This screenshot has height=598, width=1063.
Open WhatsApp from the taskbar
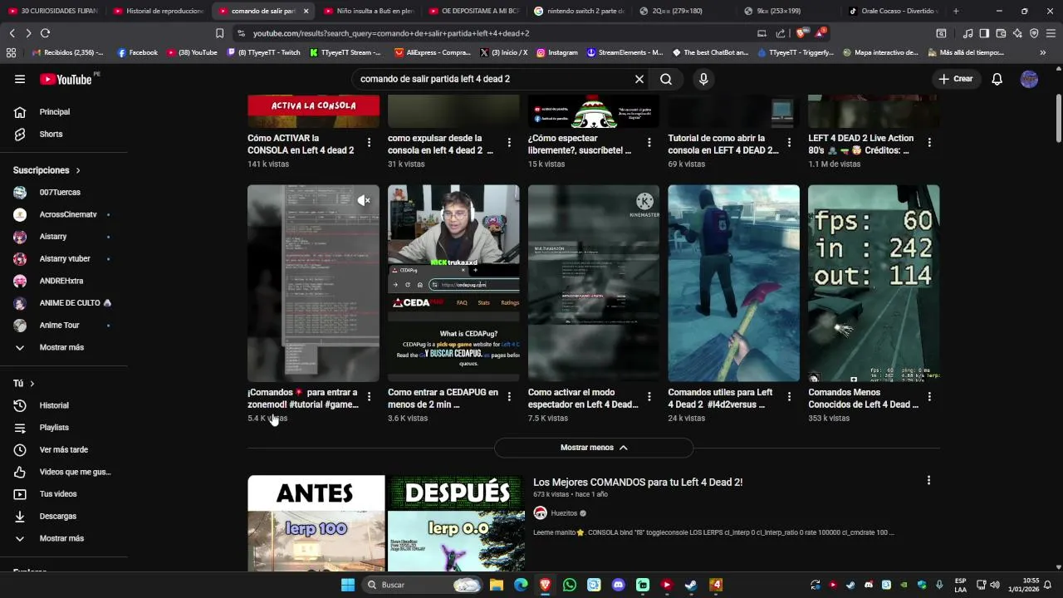569,585
